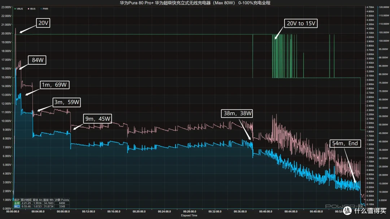The image size is (390, 219).
Task: Click the chart title text at top
Action: 195,3
